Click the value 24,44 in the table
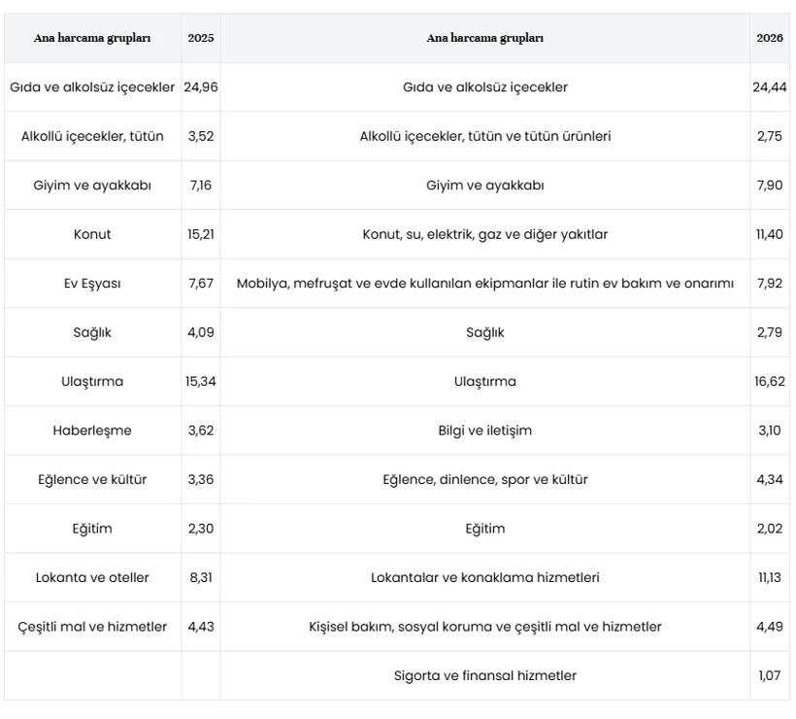This screenshot has width=796, height=719. 770,87
